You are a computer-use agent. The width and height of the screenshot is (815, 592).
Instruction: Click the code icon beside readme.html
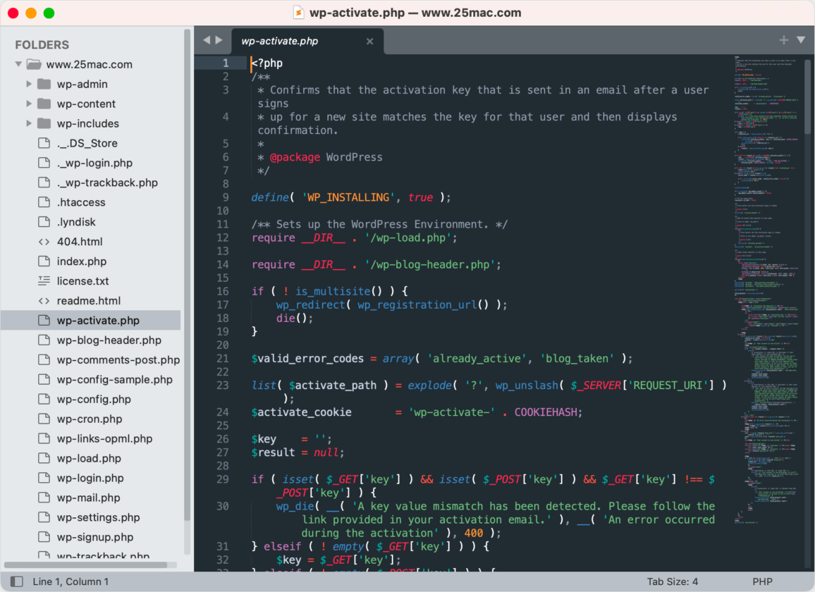(x=44, y=300)
